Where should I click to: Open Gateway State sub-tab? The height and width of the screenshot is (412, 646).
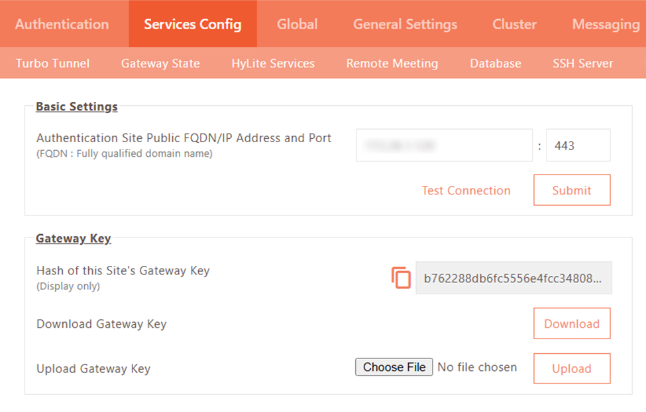(x=160, y=63)
